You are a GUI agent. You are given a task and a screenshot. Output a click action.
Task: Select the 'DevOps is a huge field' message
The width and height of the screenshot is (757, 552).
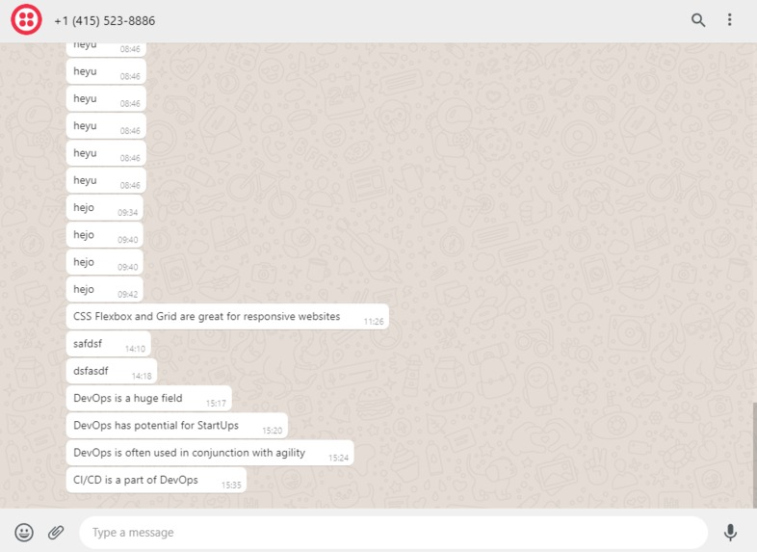148,399
